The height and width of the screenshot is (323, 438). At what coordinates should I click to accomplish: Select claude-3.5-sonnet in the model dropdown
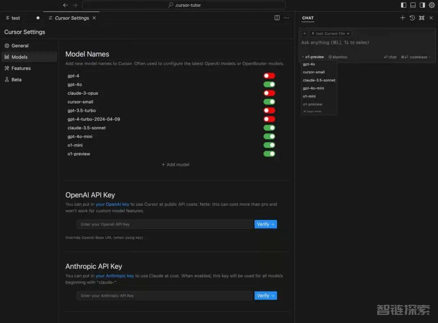pos(319,80)
